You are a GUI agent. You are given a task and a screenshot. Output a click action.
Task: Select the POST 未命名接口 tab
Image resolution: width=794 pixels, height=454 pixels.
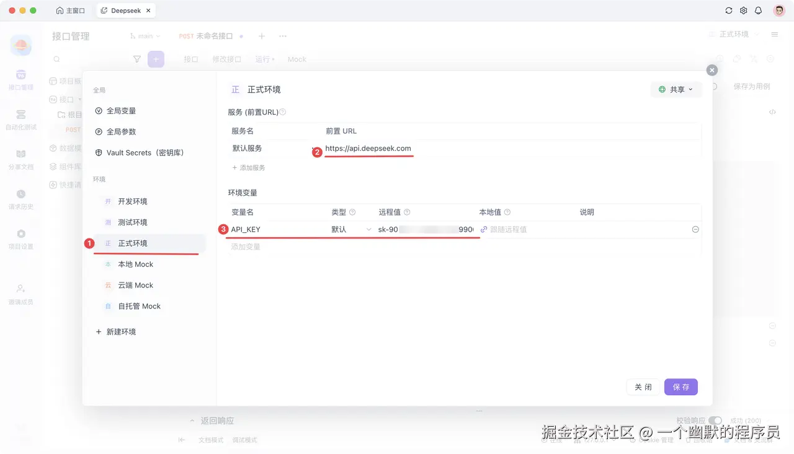[x=211, y=37]
